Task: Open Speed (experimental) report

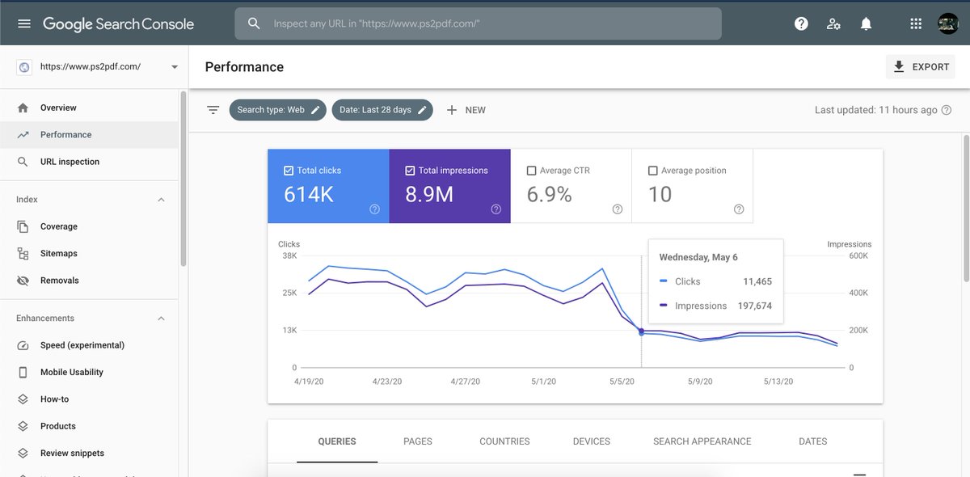Action: pyautogui.click(x=89, y=345)
